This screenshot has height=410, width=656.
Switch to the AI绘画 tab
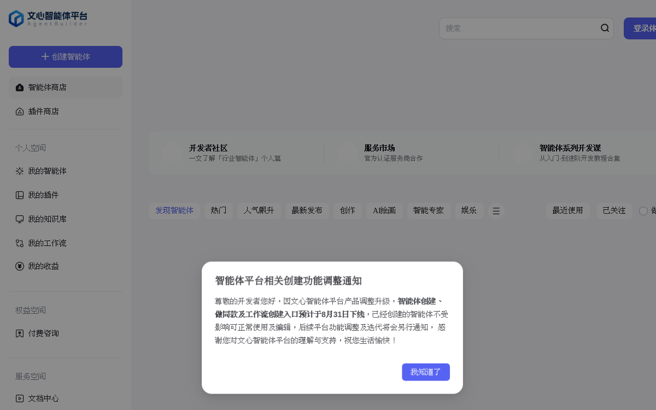point(384,210)
